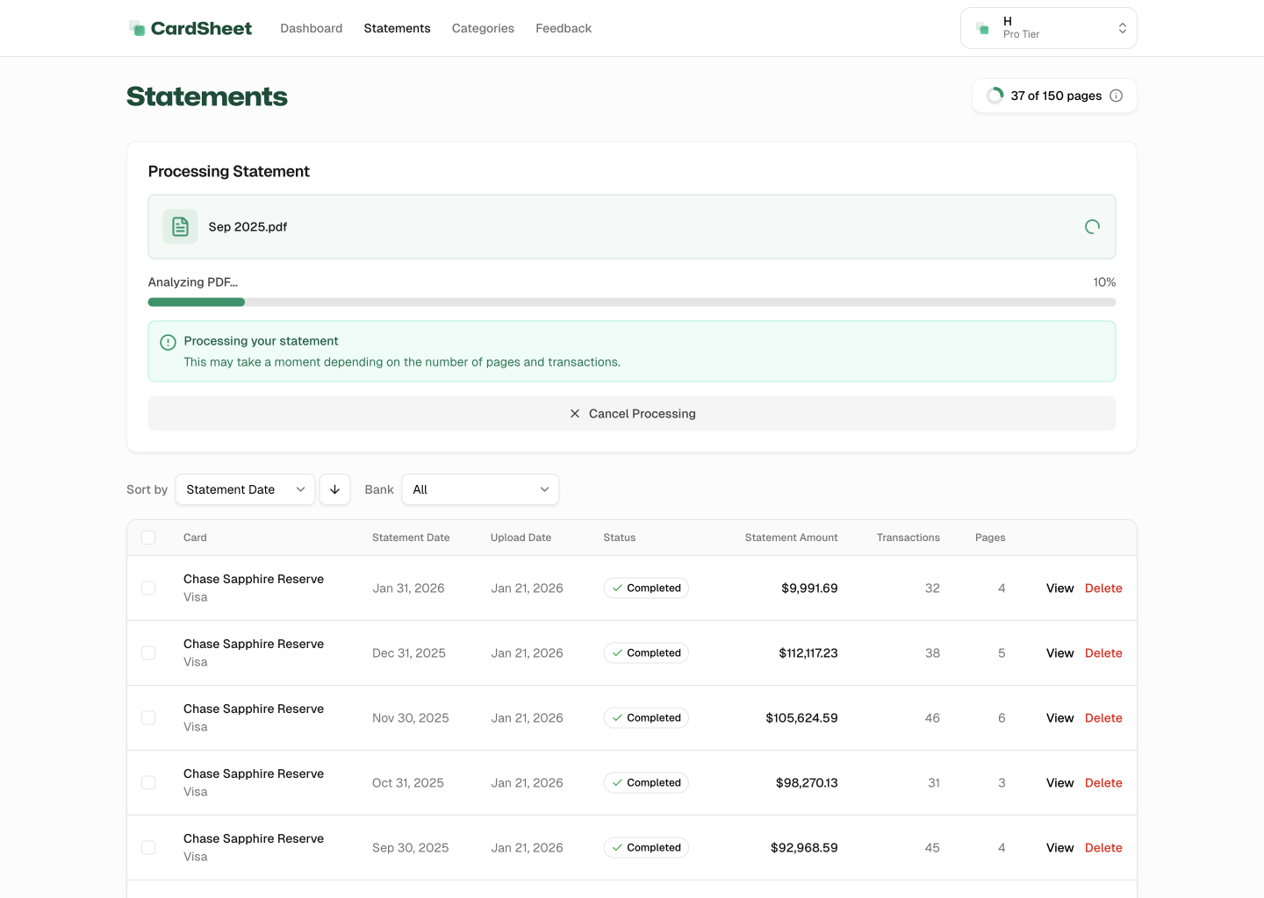Click the info icon next to 37 of 150 pages

[x=1116, y=96]
